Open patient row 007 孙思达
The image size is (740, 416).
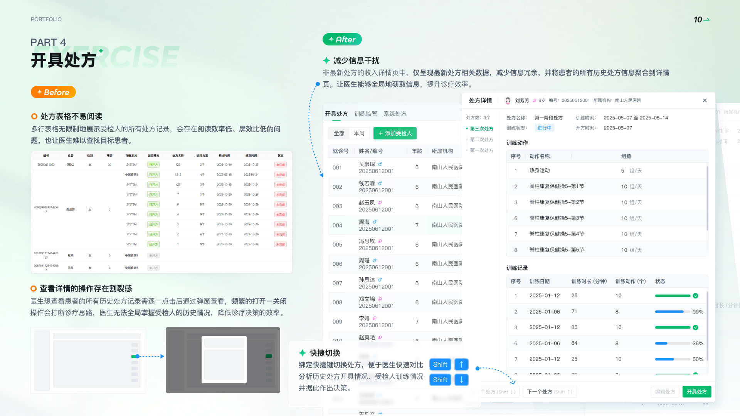coord(395,283)
